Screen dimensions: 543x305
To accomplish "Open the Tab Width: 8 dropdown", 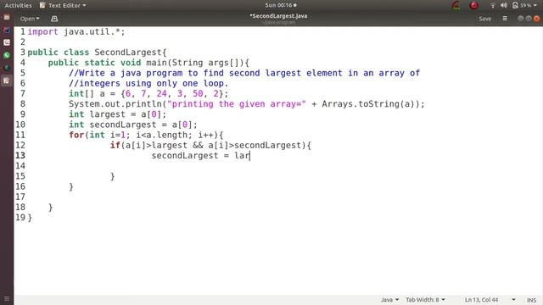I will (425, 300).
